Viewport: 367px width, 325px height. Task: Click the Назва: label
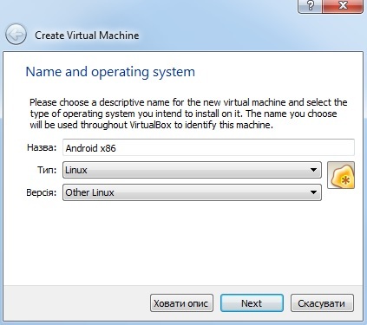42,147
